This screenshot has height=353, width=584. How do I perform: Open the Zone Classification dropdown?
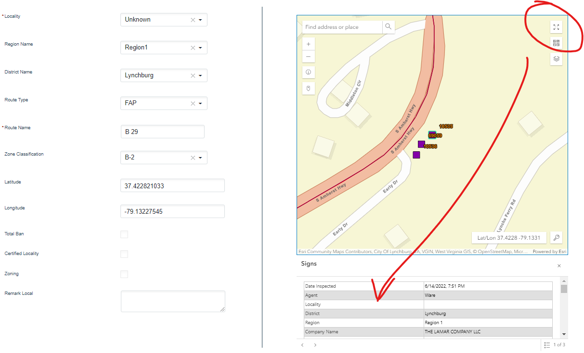pyautogui.click(x=201, y=158)
